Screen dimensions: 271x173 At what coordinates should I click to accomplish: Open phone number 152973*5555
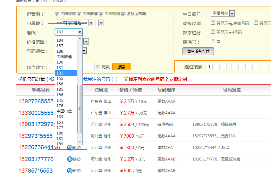pos(35,136)
